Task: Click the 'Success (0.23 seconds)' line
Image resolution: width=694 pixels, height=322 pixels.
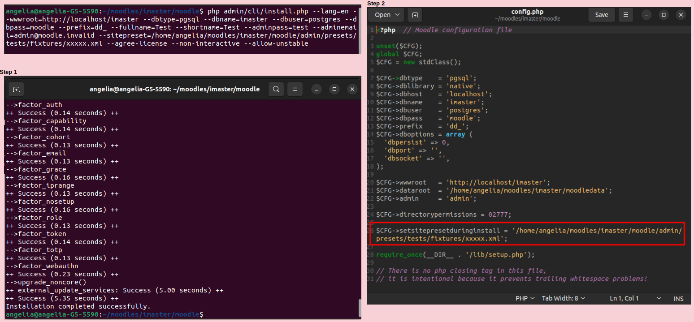Action: 62,274
